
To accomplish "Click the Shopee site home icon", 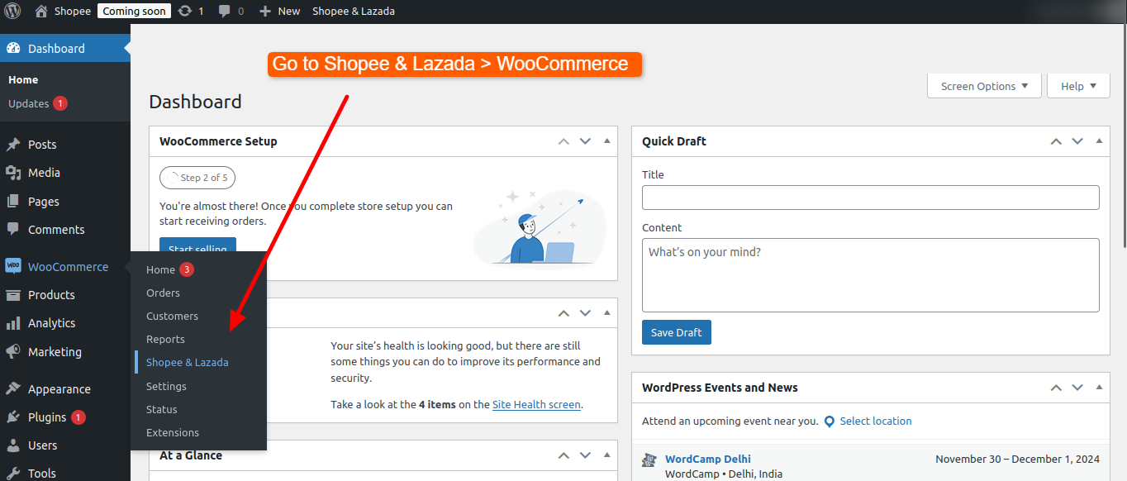I will click(41, 12).
